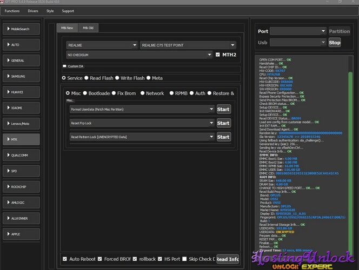Click the 'CPU: MT6768' log line
Screen dimensions: 359x270
click(269, 75)
